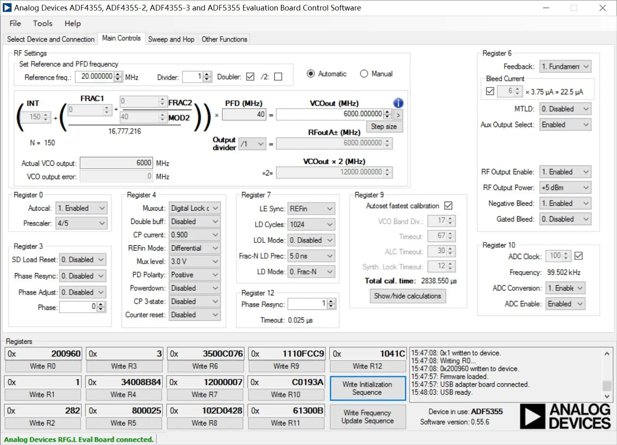Click the Analog Devices logo
The image size is (617, 445).
tap(565, 416)
